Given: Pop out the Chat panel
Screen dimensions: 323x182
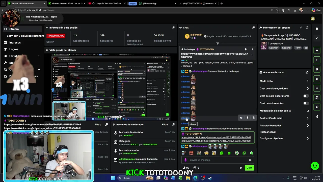Looking at the screenshot, I should click(253, 28).
